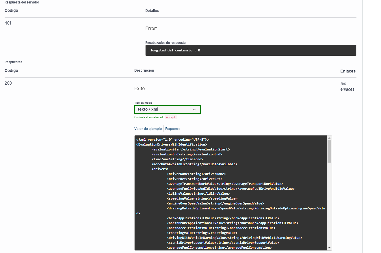Click the xml version declaration line
Screen dimensions: 381x253
pyautogui.click(x=172, y=139)
